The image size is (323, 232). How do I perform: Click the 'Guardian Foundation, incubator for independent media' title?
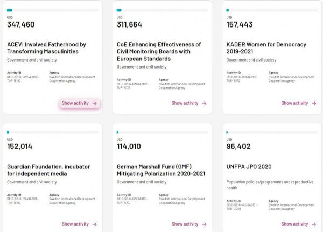click(x=48, y=170)
